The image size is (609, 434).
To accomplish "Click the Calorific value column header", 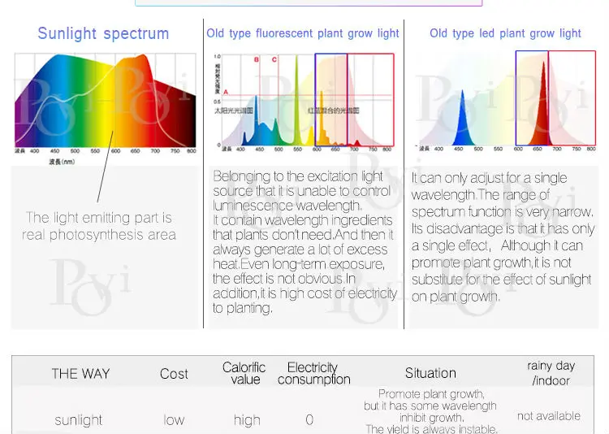I will click(x=244, y=373).
